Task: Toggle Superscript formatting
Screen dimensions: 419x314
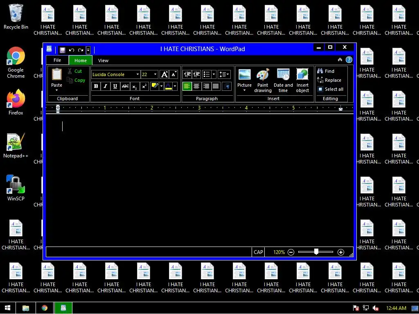Action: [x=144, y=86]
